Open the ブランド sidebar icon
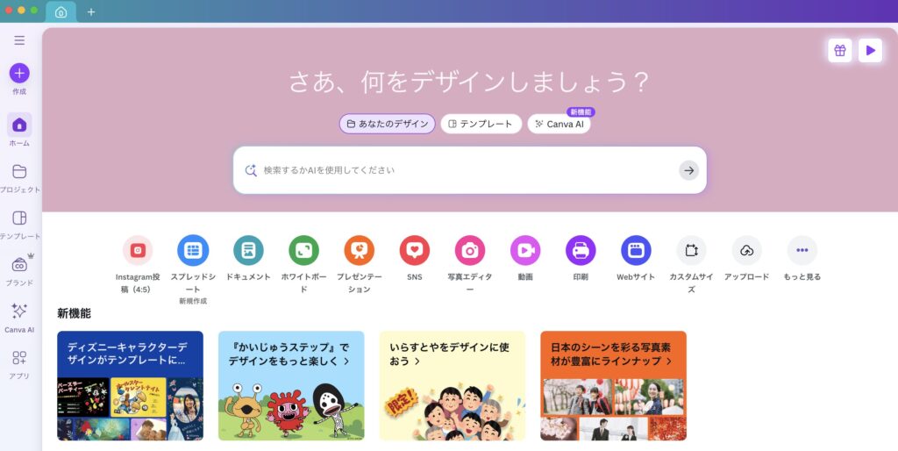The image size is (898, 451). point(19,265)
